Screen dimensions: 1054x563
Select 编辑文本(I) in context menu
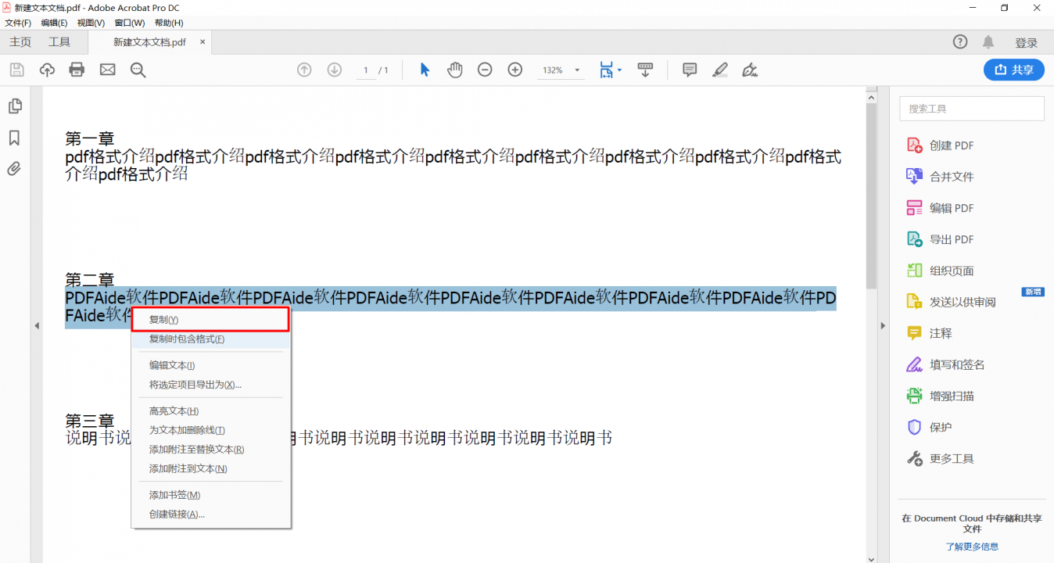[211, 365]
